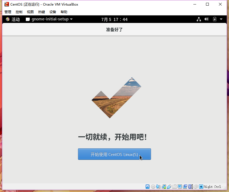This screenshot has width=229, height=192.
Task: Click the network adapter indicator icon
Action: pyautogui.click(x=164, y=187)
